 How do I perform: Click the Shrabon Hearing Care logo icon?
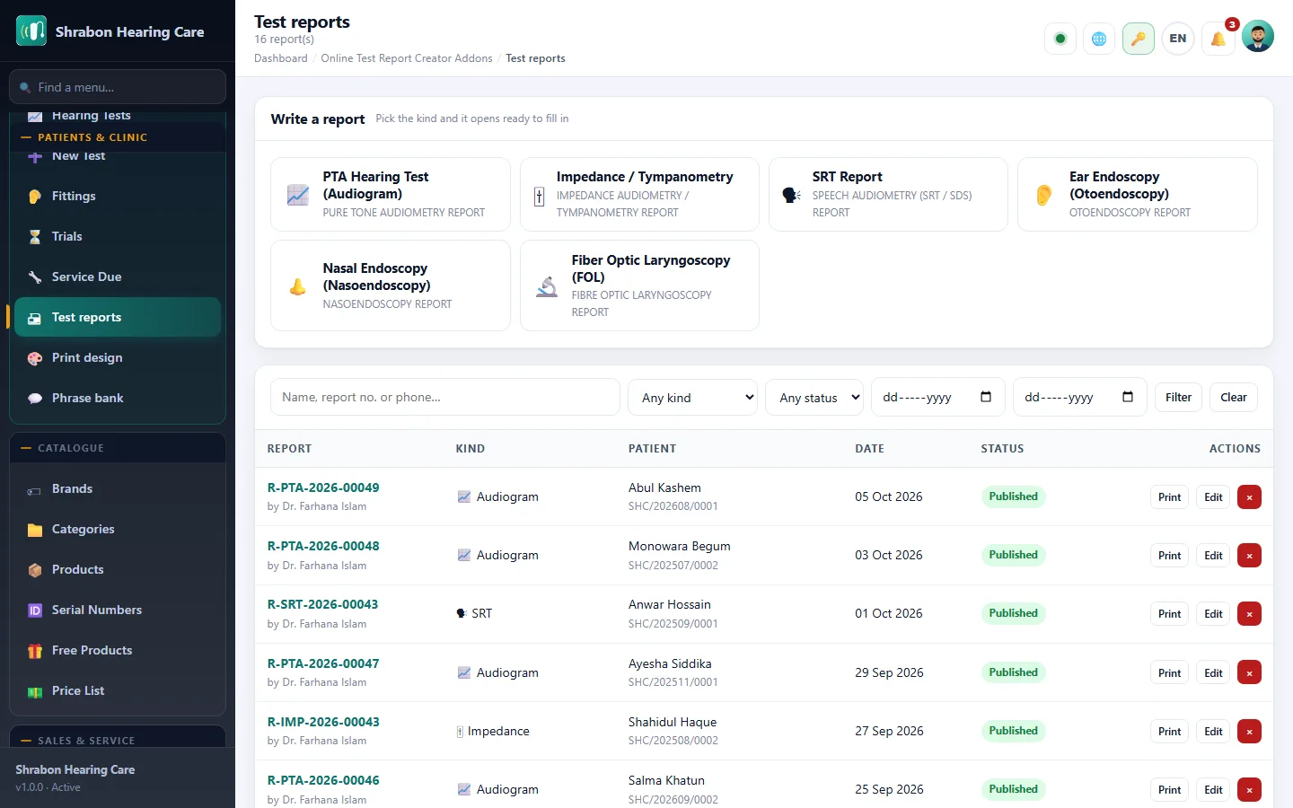[x=31, y=31]
